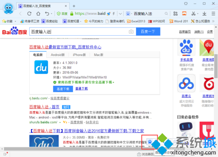The image size is (218, 157).
Task: Click the 普通下载 link
Action: click(82, 89)
